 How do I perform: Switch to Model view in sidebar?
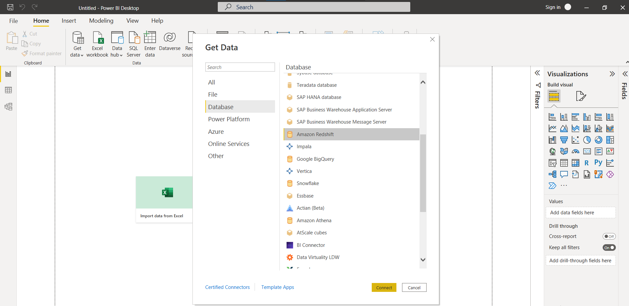(x=8, y=106)
